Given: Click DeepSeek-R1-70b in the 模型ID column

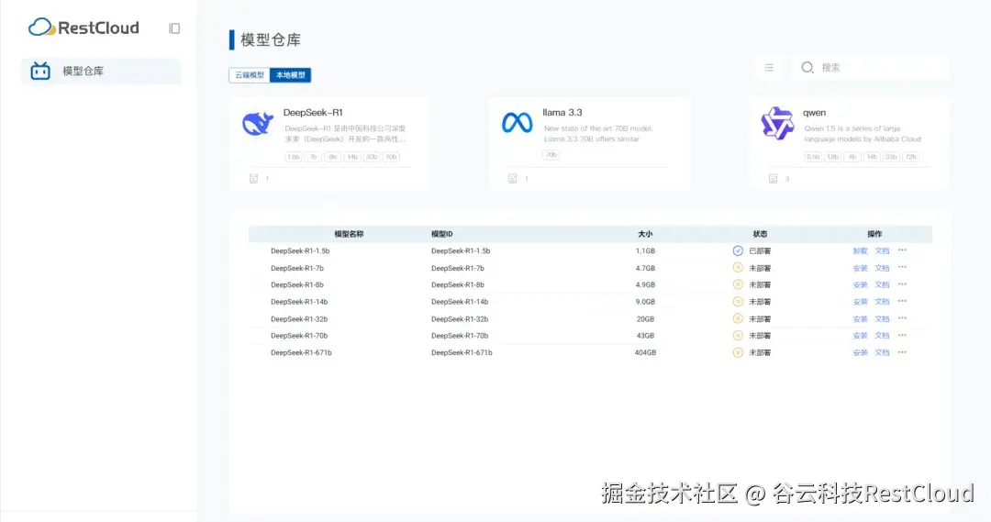Looking at the screenshot, I should (x=460, y=336).
